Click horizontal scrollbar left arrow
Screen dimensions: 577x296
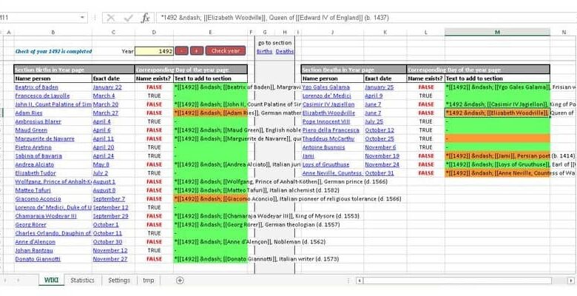click(x=360, y=281)
